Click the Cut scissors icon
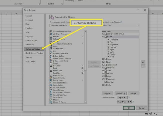 (x=51, y=51)
